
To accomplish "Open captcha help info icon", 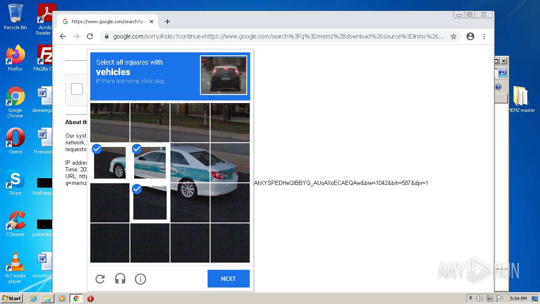I will [140, 279].
